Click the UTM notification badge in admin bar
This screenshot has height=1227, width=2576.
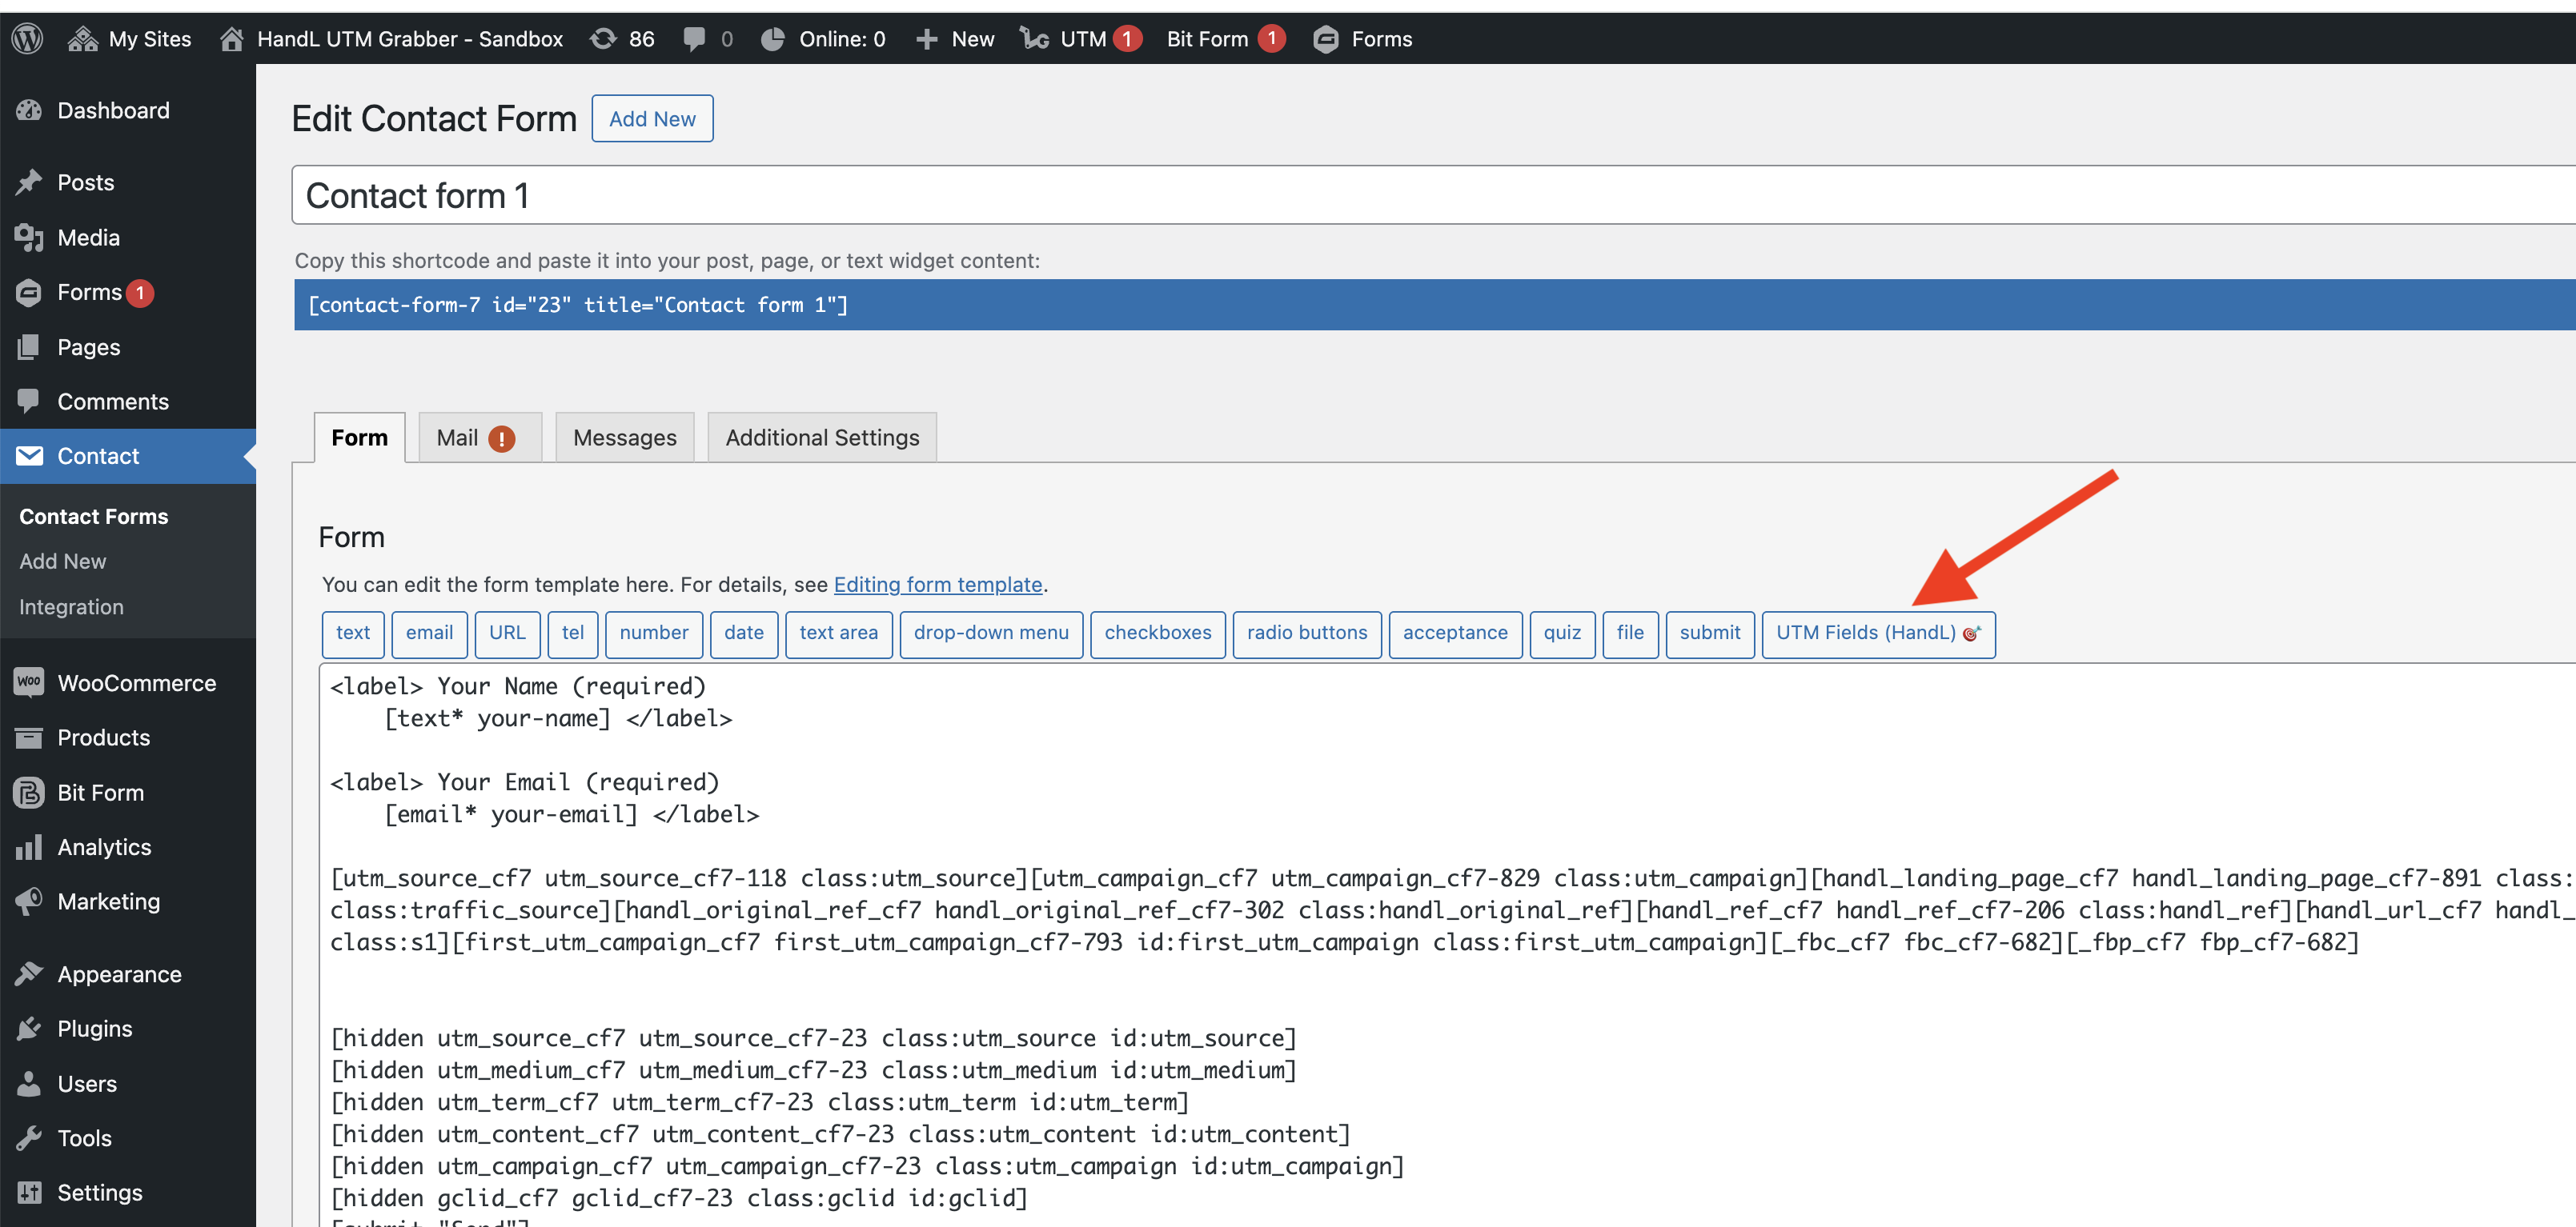[1127, 39]
